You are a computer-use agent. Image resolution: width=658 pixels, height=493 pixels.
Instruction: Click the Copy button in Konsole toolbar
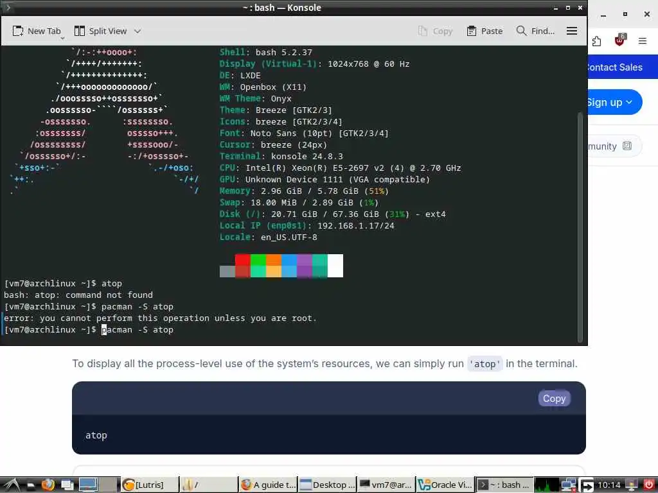click(x=435, y=31)
